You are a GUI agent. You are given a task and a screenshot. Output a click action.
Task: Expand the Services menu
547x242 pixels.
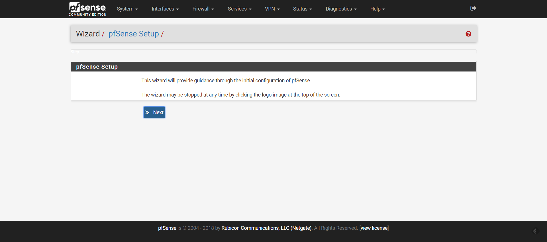[x=240, y=9]
